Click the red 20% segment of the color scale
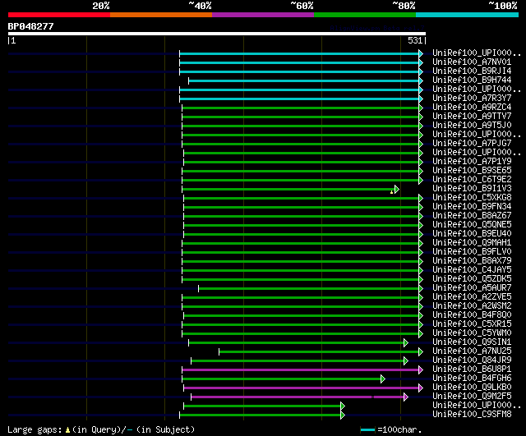The height and width of the screenshot is (436, 526). pos(59,15)
